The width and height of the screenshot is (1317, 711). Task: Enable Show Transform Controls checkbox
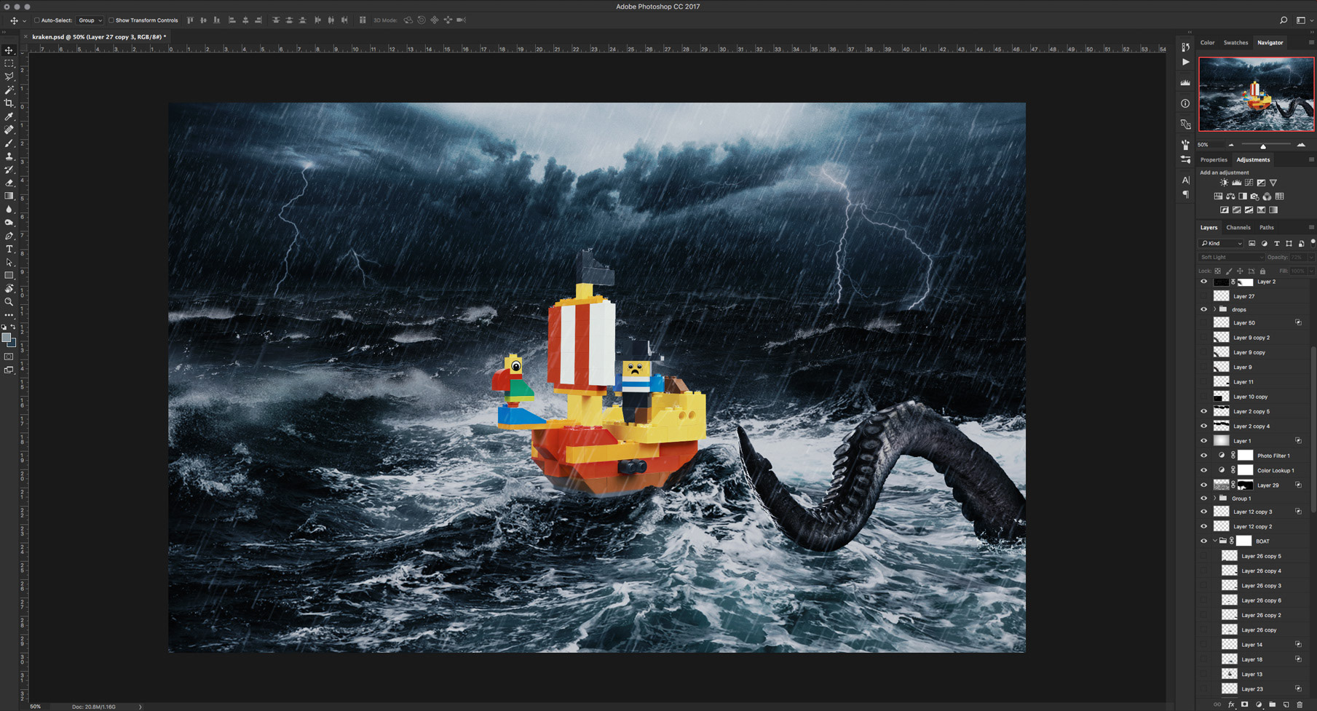(111, 20)
